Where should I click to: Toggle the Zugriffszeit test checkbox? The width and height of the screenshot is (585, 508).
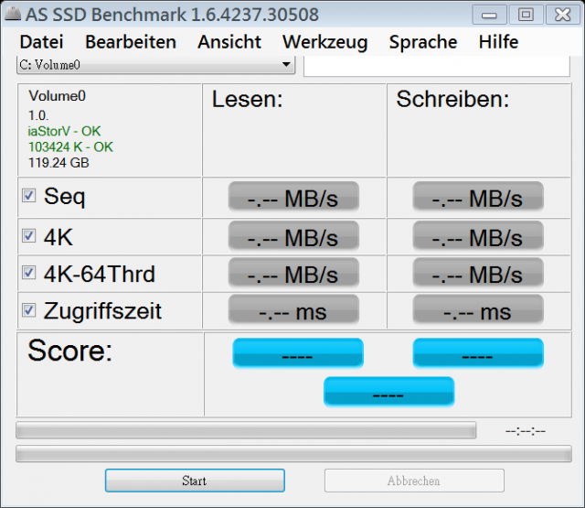coord(28,310)
